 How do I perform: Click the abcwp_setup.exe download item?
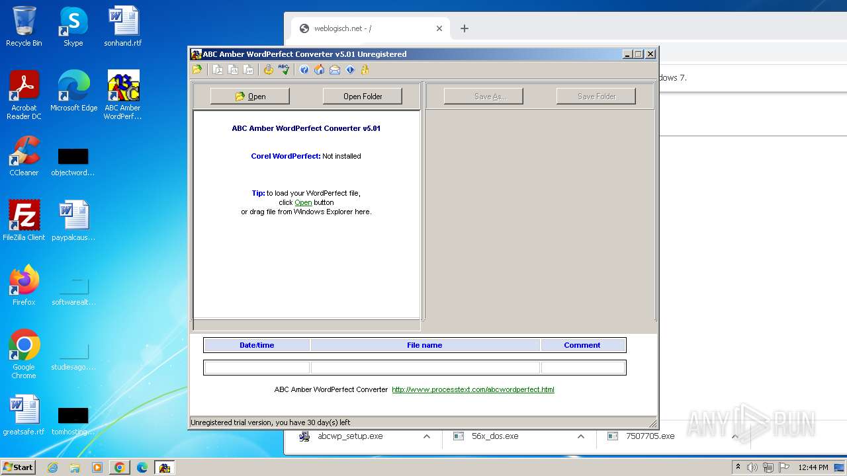[351, 436]
